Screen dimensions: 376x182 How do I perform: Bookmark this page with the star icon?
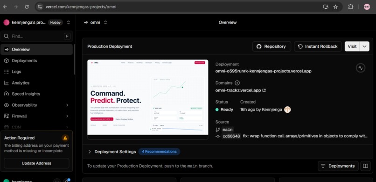click(335, 7)
